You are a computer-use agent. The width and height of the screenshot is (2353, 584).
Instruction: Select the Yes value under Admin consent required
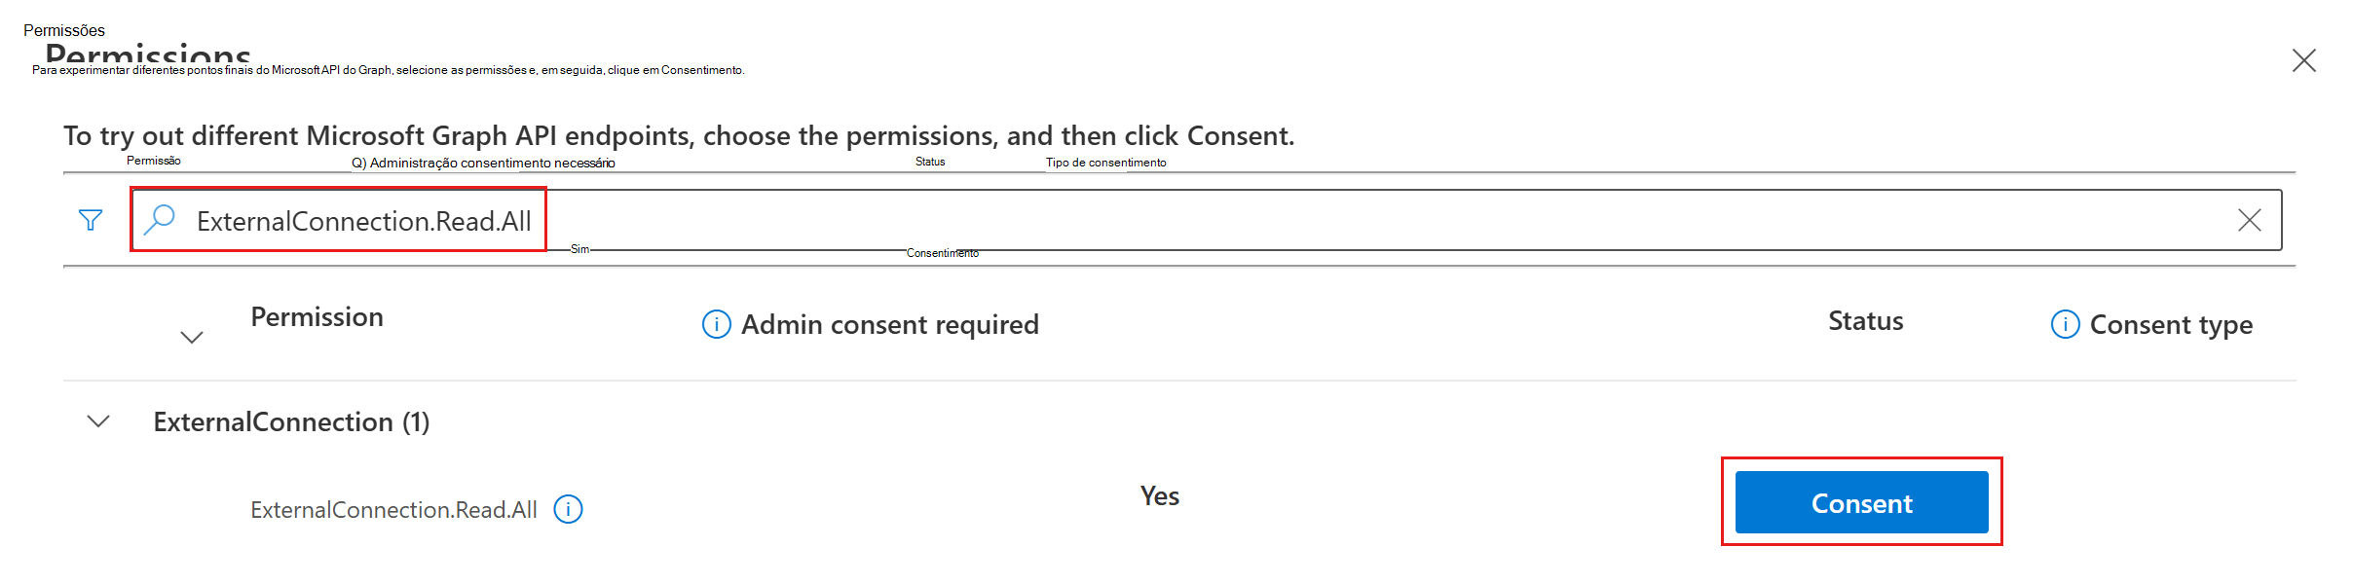pyautogui.click(x=1159, y=495)
